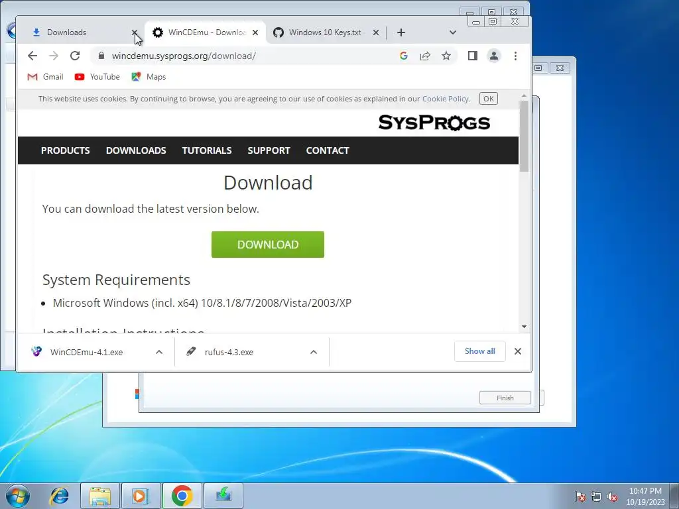The width and height of the screenshot is (679, 509).
Task: Open the YouTube bookmark
Action: (97, 77)
